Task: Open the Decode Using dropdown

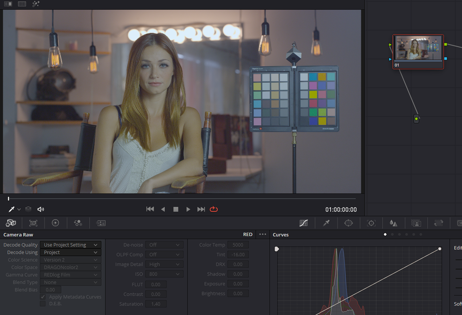Action: (71, 252)
